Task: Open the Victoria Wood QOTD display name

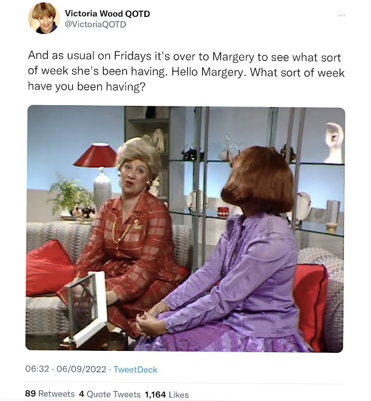Action: (107, 14)
